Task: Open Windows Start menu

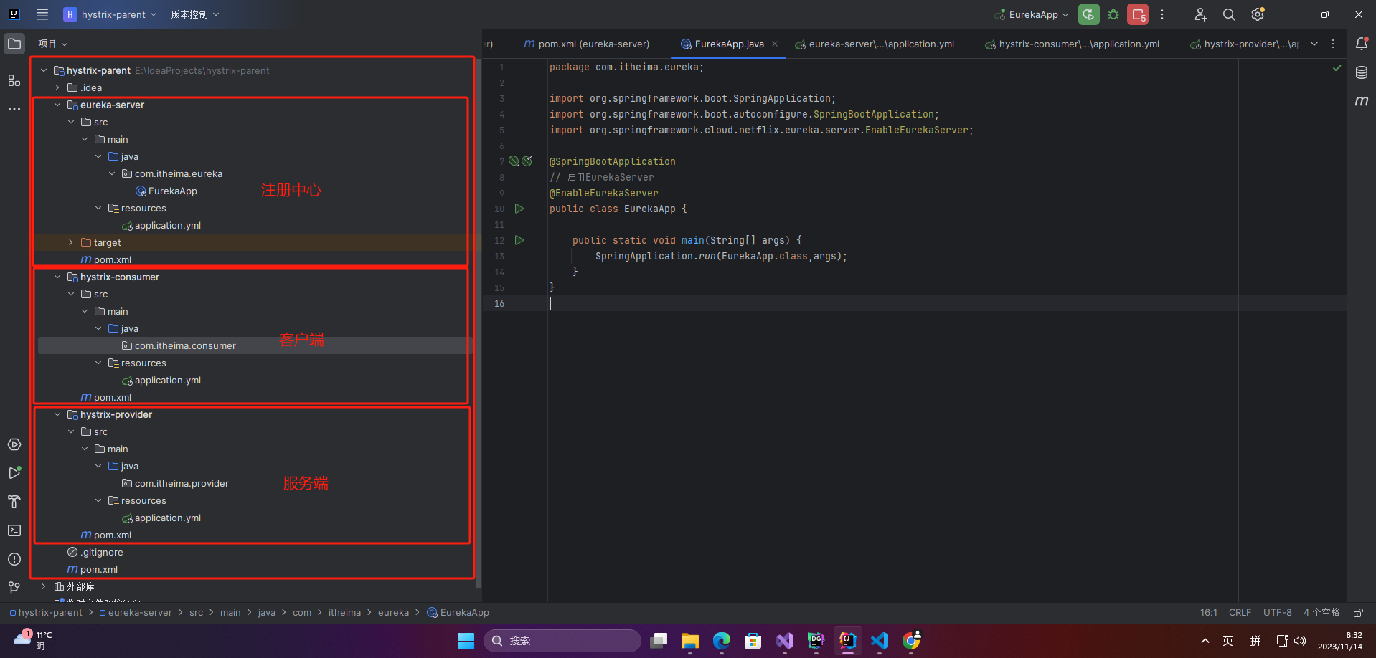Action: [466, 641]
